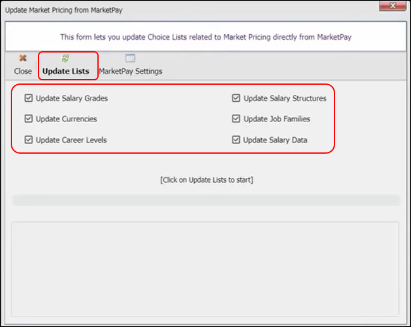411x327 pixels.
Task: Click the 'Update Salary Structures' label text
Action: [285, 99]
